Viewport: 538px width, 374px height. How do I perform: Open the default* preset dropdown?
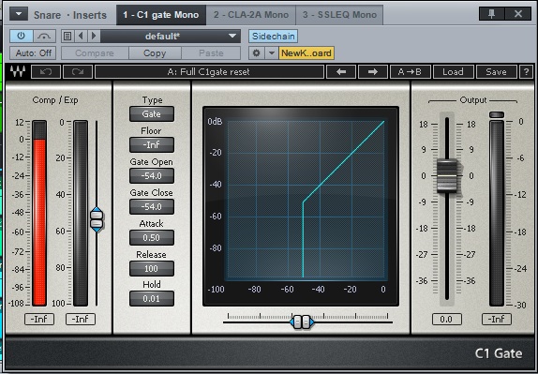coord(171,36)
